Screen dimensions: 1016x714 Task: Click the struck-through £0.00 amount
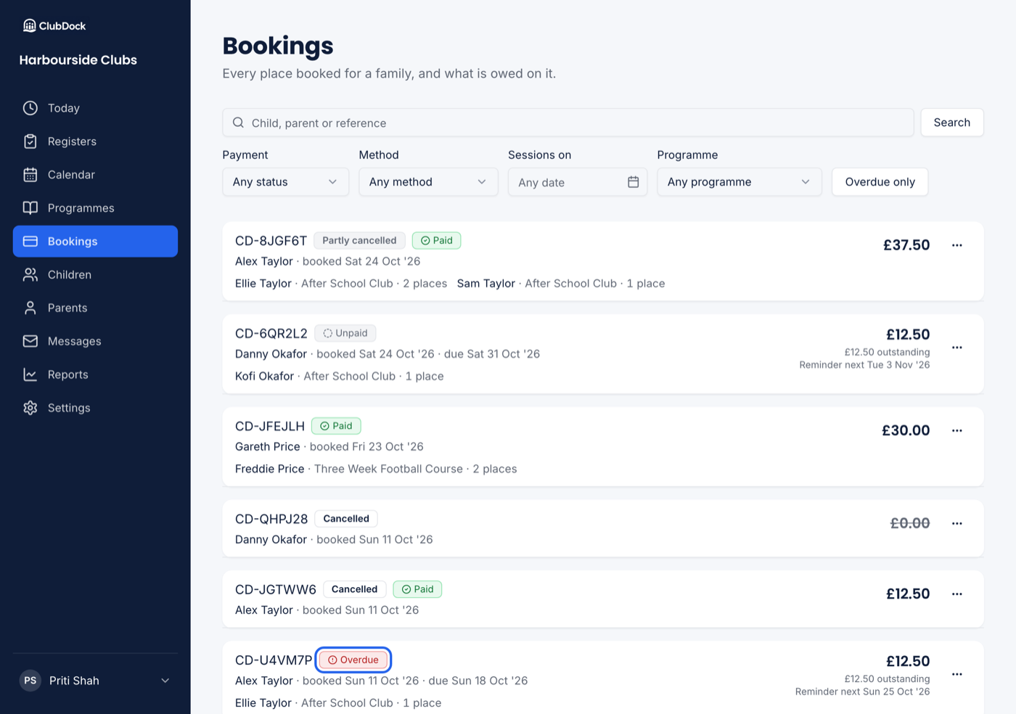[x=910, y=523]
